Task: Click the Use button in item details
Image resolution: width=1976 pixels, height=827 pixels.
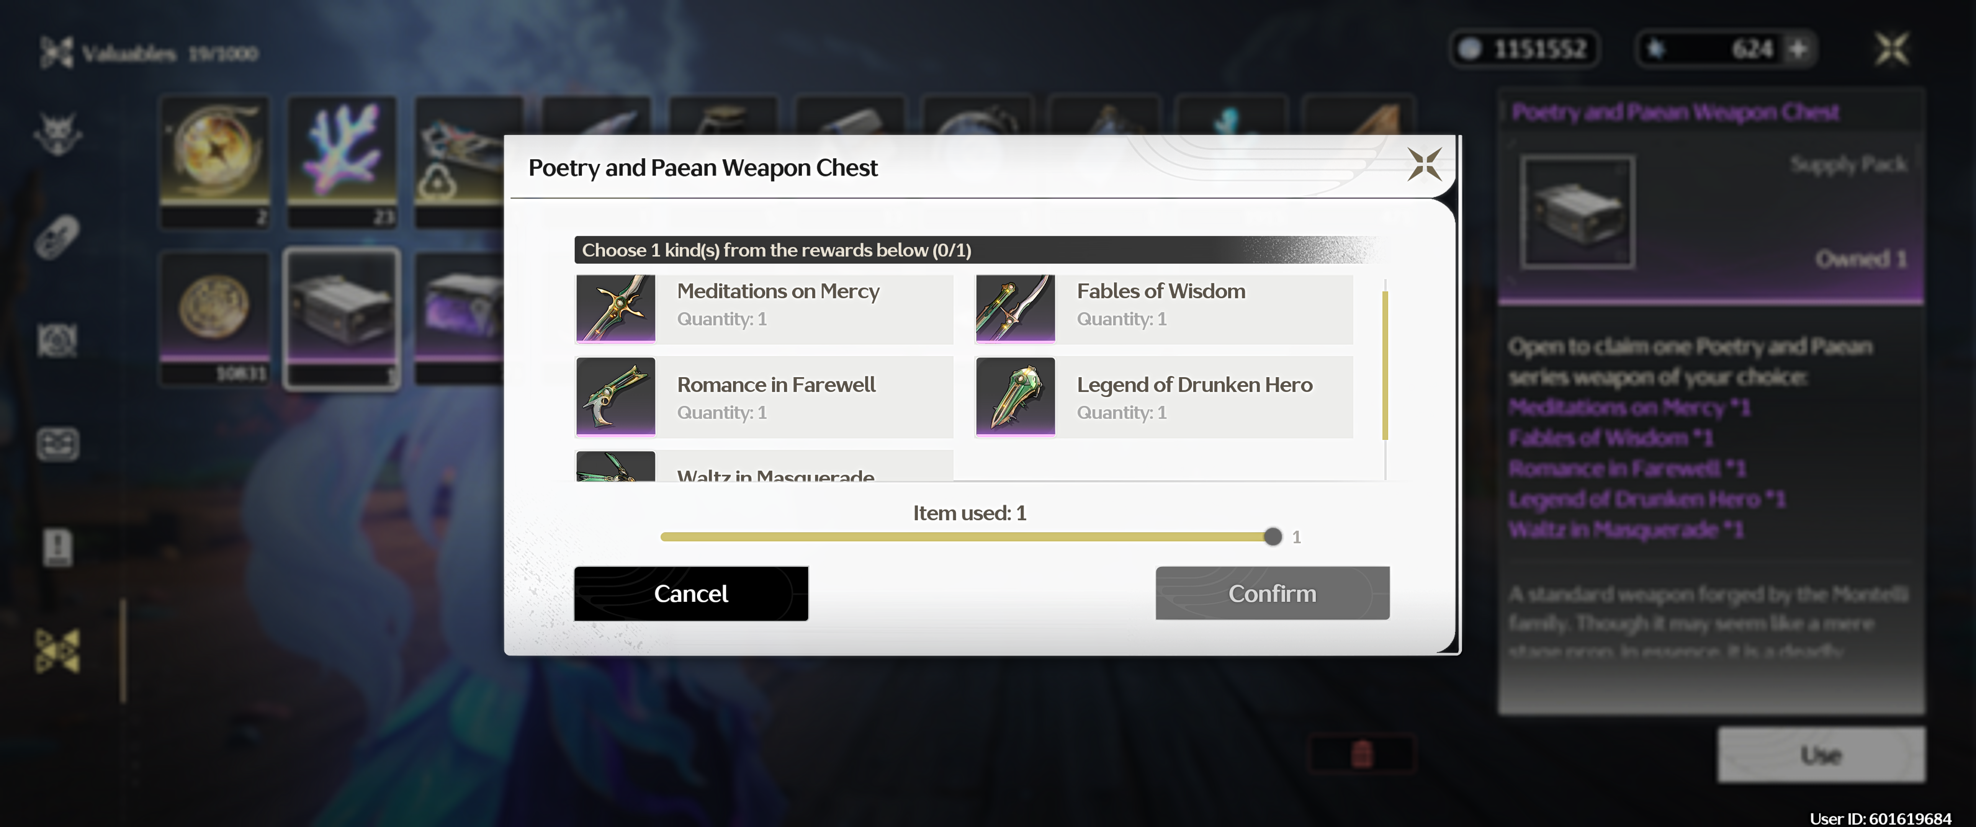Action: [x=1820, y=755]
